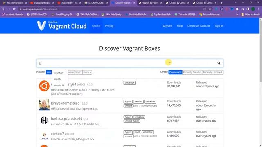Image resolution: width=262 pixels, height=147 pixels.
Task: Click the box search input field
Action: pos(129,63)
